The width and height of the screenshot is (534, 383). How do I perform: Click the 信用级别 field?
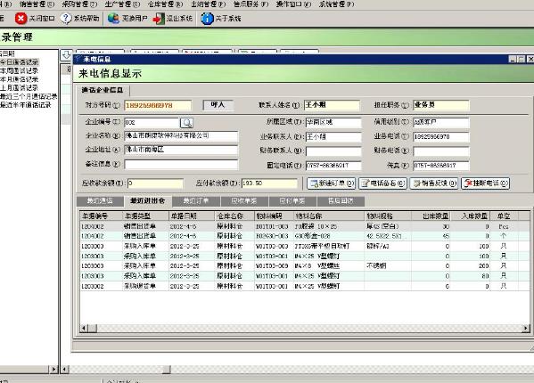click(x=441, y=122)
